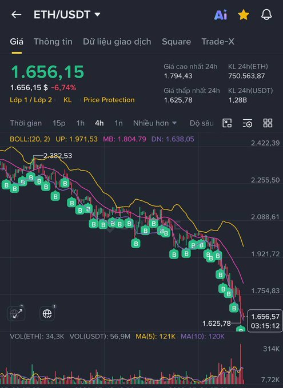Image resolution: width=283 pixels, height=388 pixels.
Task: Open the ETH/USDT pair dropdown
Action: (x=67, y=15)
